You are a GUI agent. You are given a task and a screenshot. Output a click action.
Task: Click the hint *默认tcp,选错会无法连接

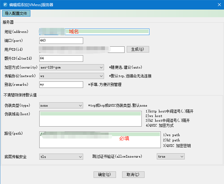(130, 76)
